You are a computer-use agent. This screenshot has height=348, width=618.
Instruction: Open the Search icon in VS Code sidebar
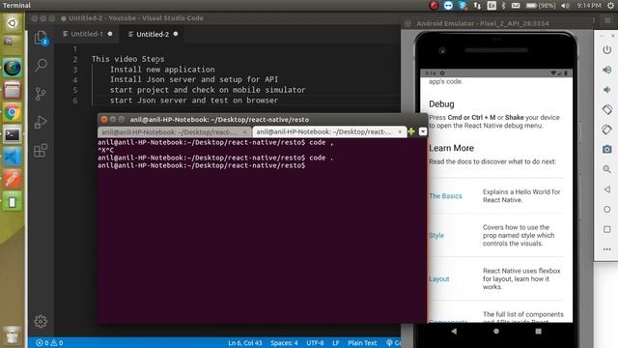(41, 65)
